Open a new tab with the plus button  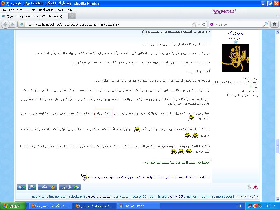72,16
